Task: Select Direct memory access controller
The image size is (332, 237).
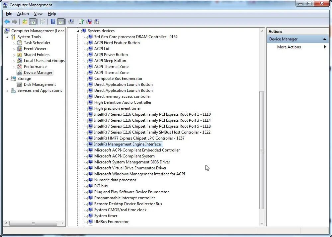Action: pos(123,96)
